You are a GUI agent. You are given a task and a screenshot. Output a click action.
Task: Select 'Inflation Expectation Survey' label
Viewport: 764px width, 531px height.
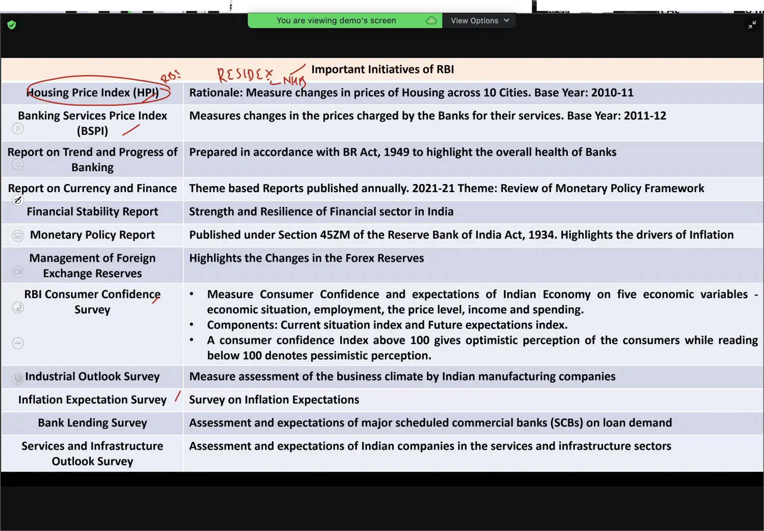tap(92, 400)
